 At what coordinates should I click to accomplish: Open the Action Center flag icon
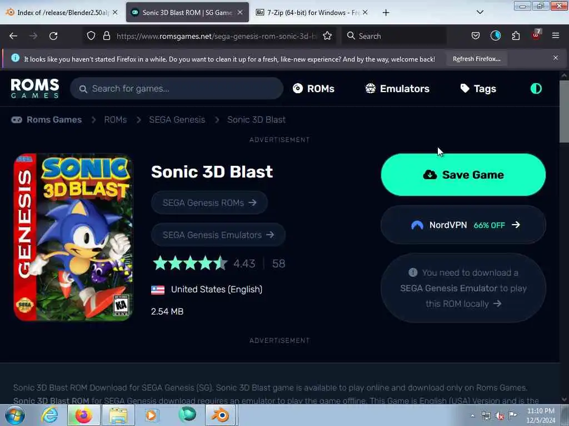[512, 415]
